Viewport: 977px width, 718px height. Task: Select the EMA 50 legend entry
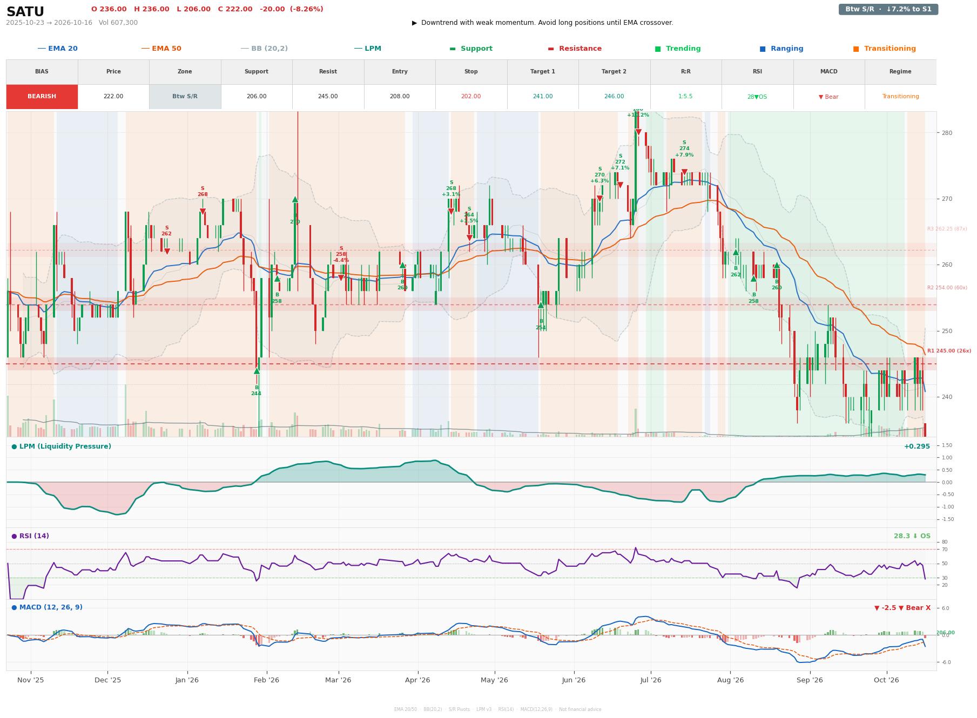[161, 49]
